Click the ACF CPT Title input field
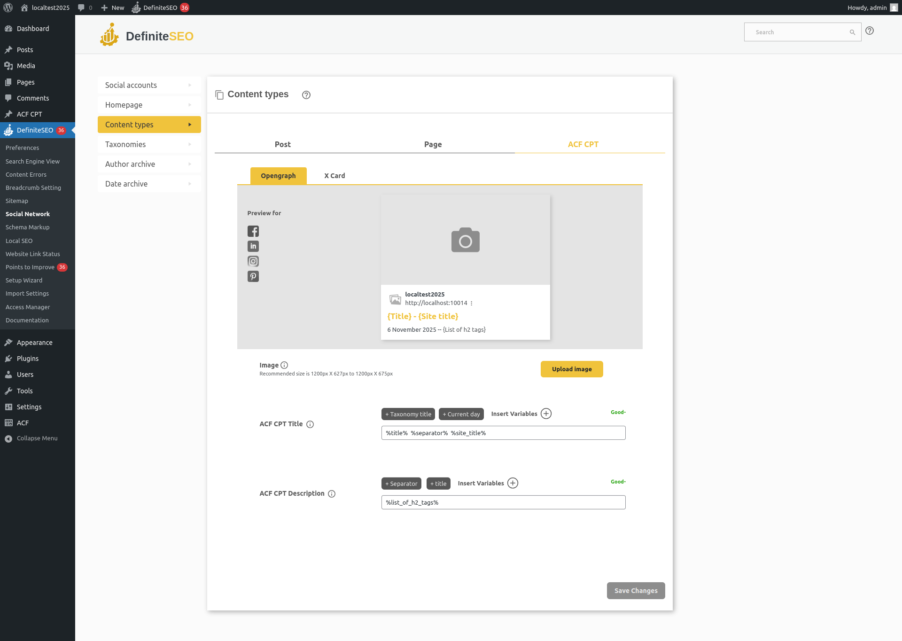Image resolution: width=902 pixels, height=641 pixels. coord(503,433)
